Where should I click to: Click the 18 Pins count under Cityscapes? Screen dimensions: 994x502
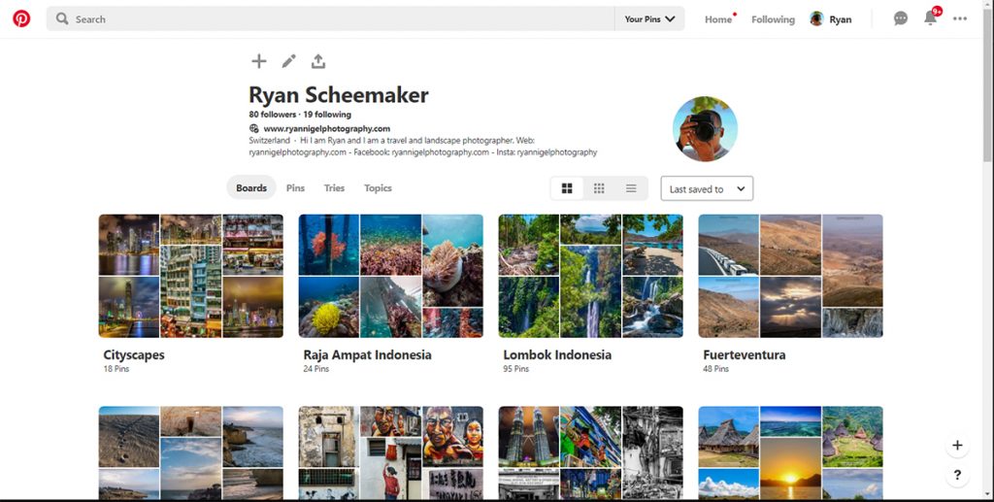pyautogui.click(x=116, y=369)
